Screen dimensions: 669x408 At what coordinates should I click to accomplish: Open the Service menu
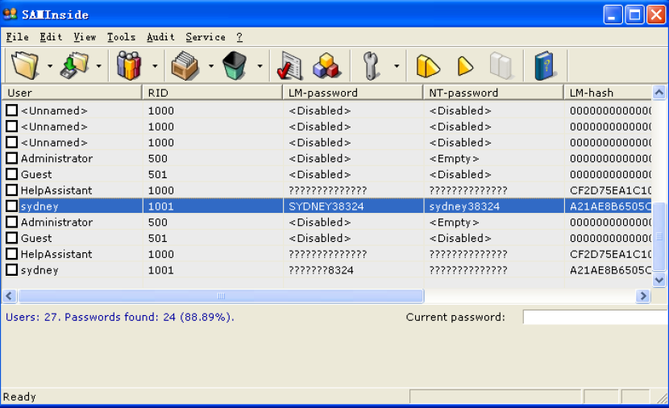tap(206, 37)
